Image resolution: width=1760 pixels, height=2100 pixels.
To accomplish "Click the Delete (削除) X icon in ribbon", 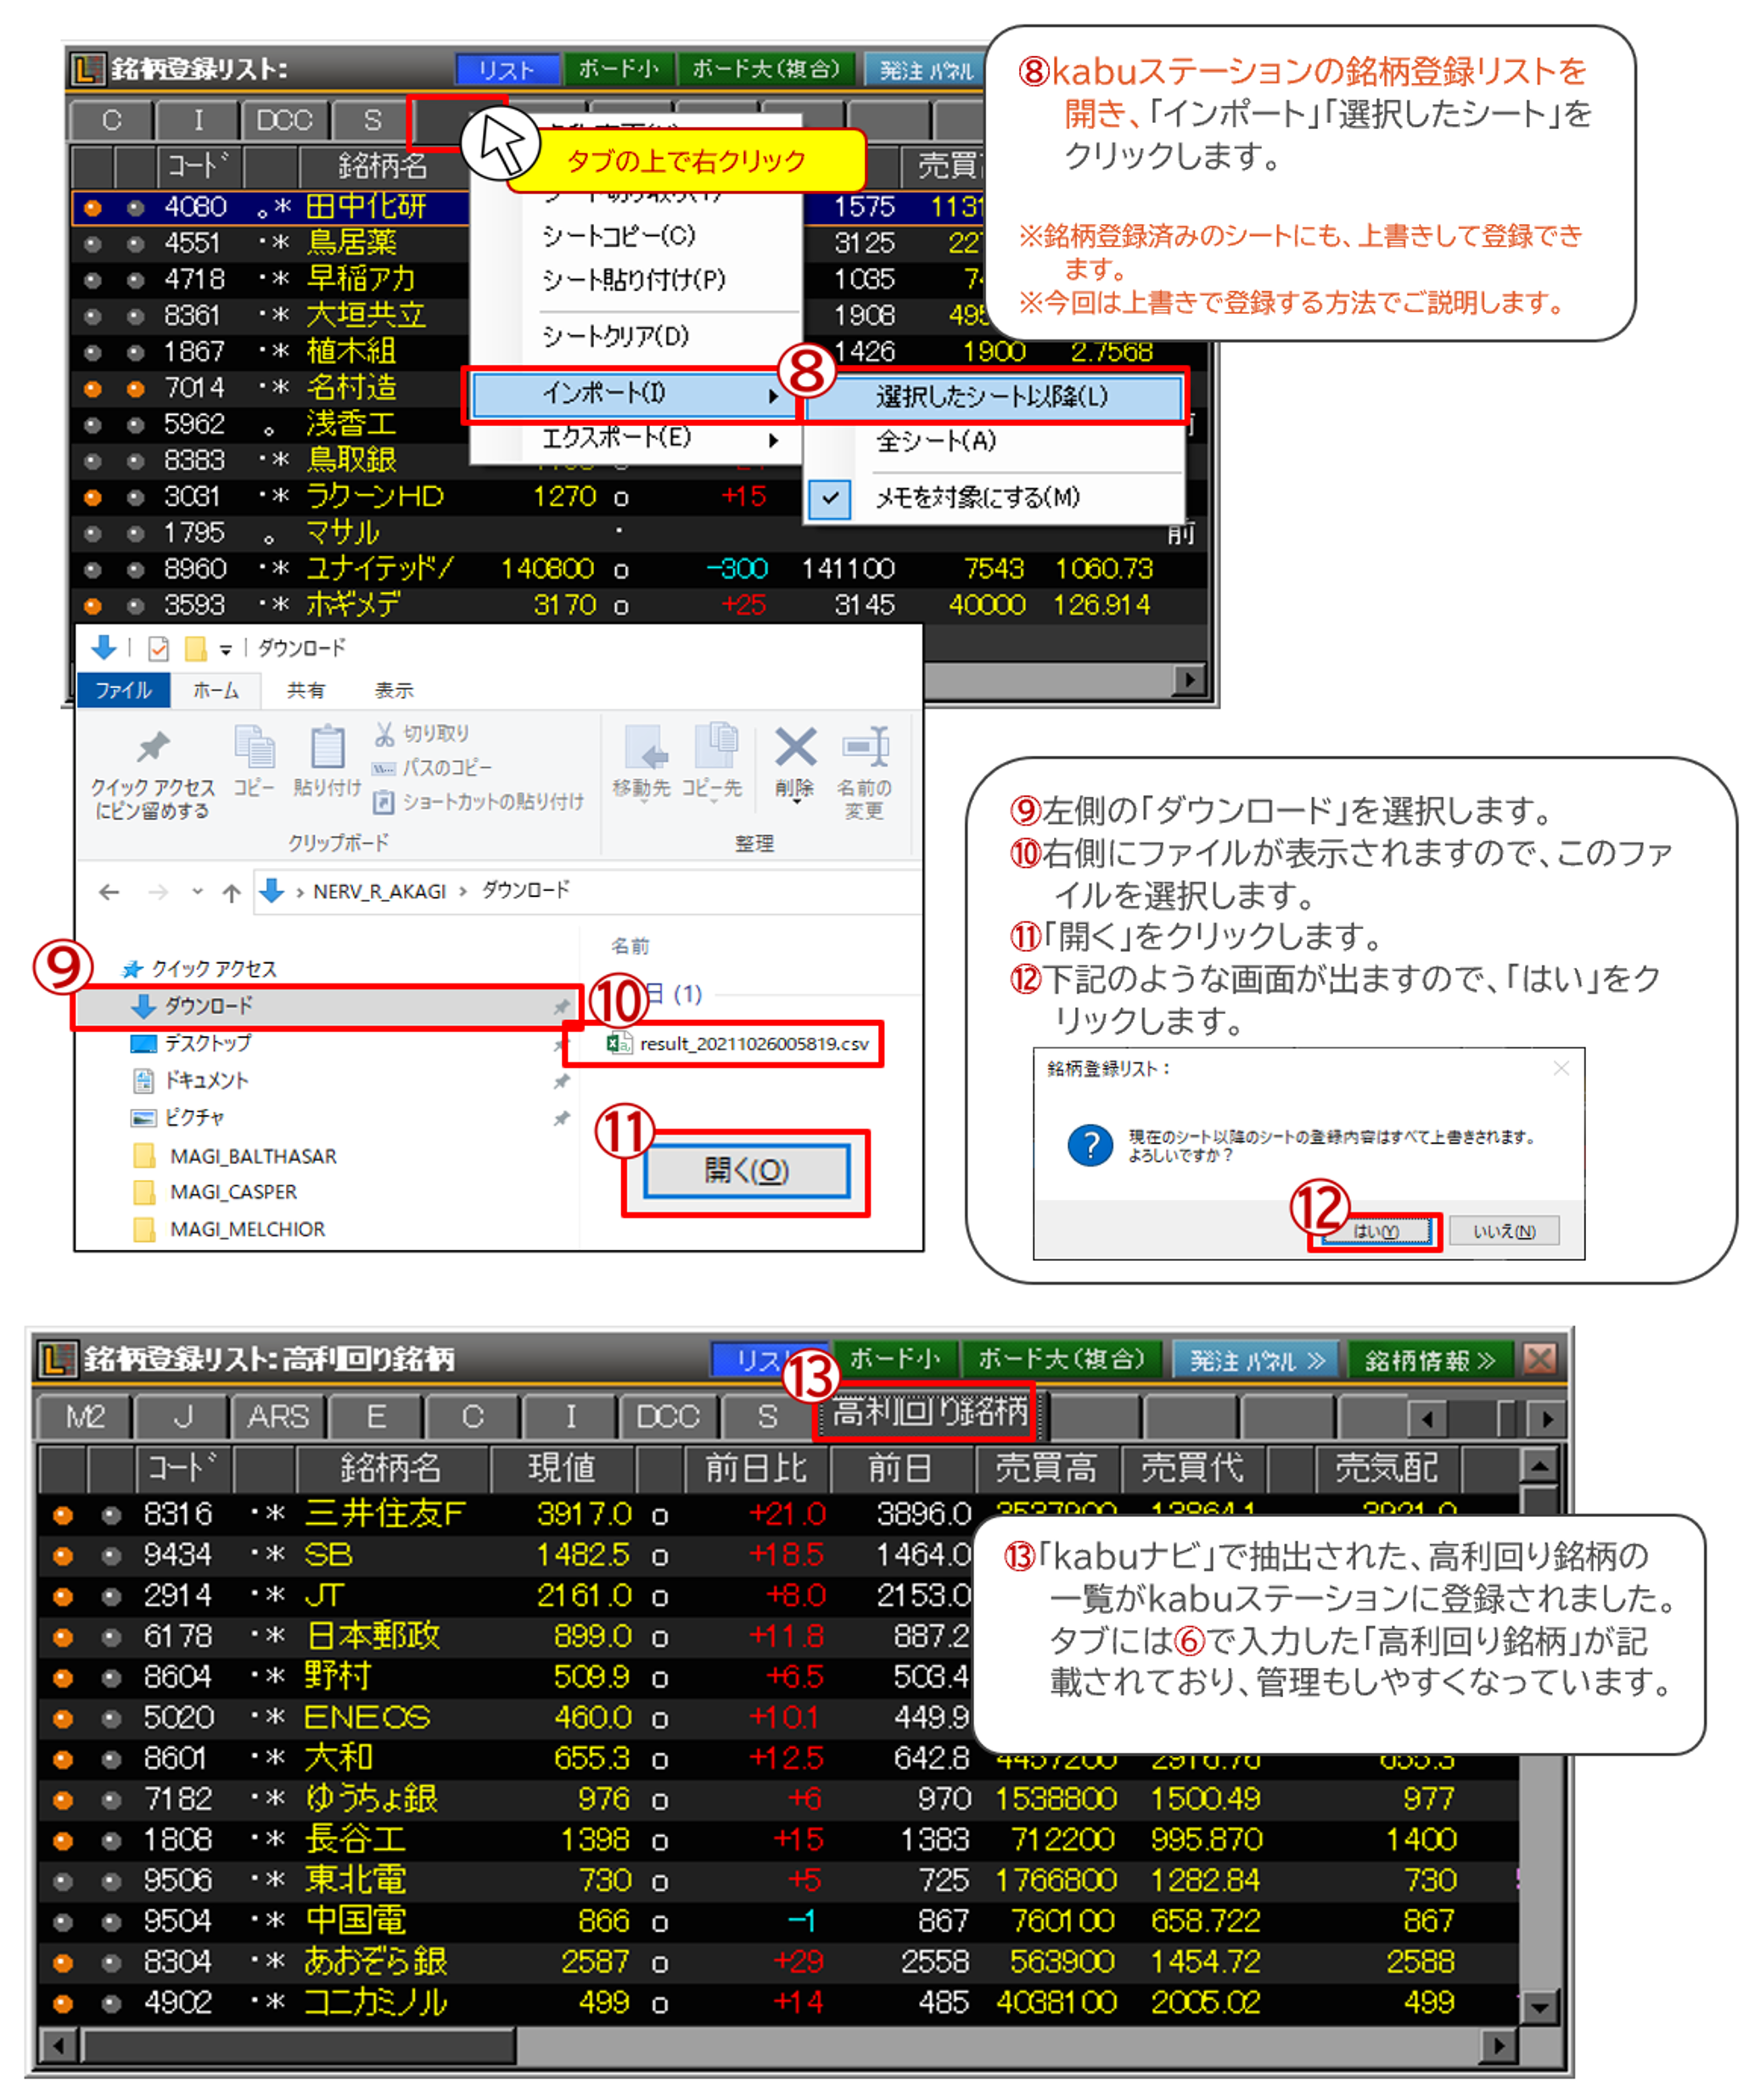I will pyautogui.click(x=795, y=748).
